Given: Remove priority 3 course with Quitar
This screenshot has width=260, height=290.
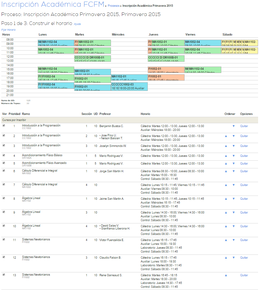Looking at the screenshot, I should (x=244, y=146).
